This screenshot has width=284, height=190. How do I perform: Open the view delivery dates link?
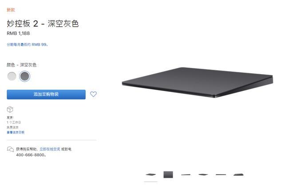point(16,132)
